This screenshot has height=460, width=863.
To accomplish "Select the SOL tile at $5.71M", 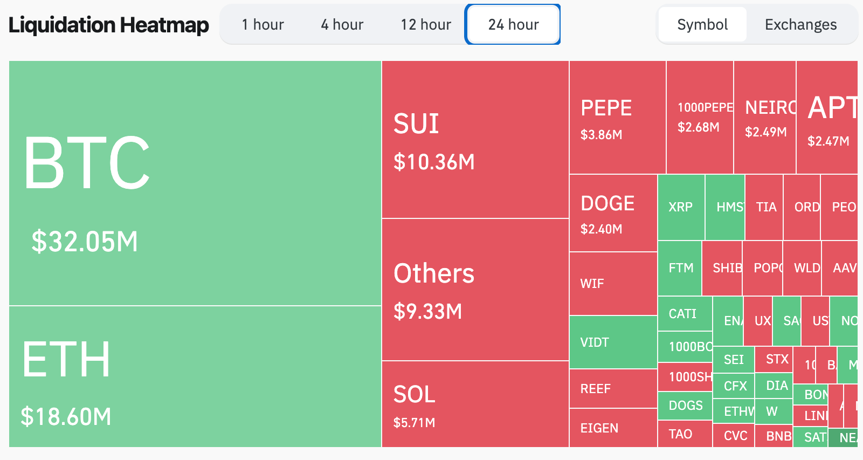I will pyautogui.click(x=474, y=407).
